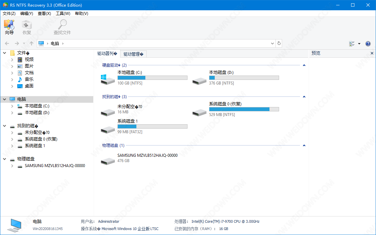Navigate up one level arrow
The image size is (376, 235).
[32, 43]
